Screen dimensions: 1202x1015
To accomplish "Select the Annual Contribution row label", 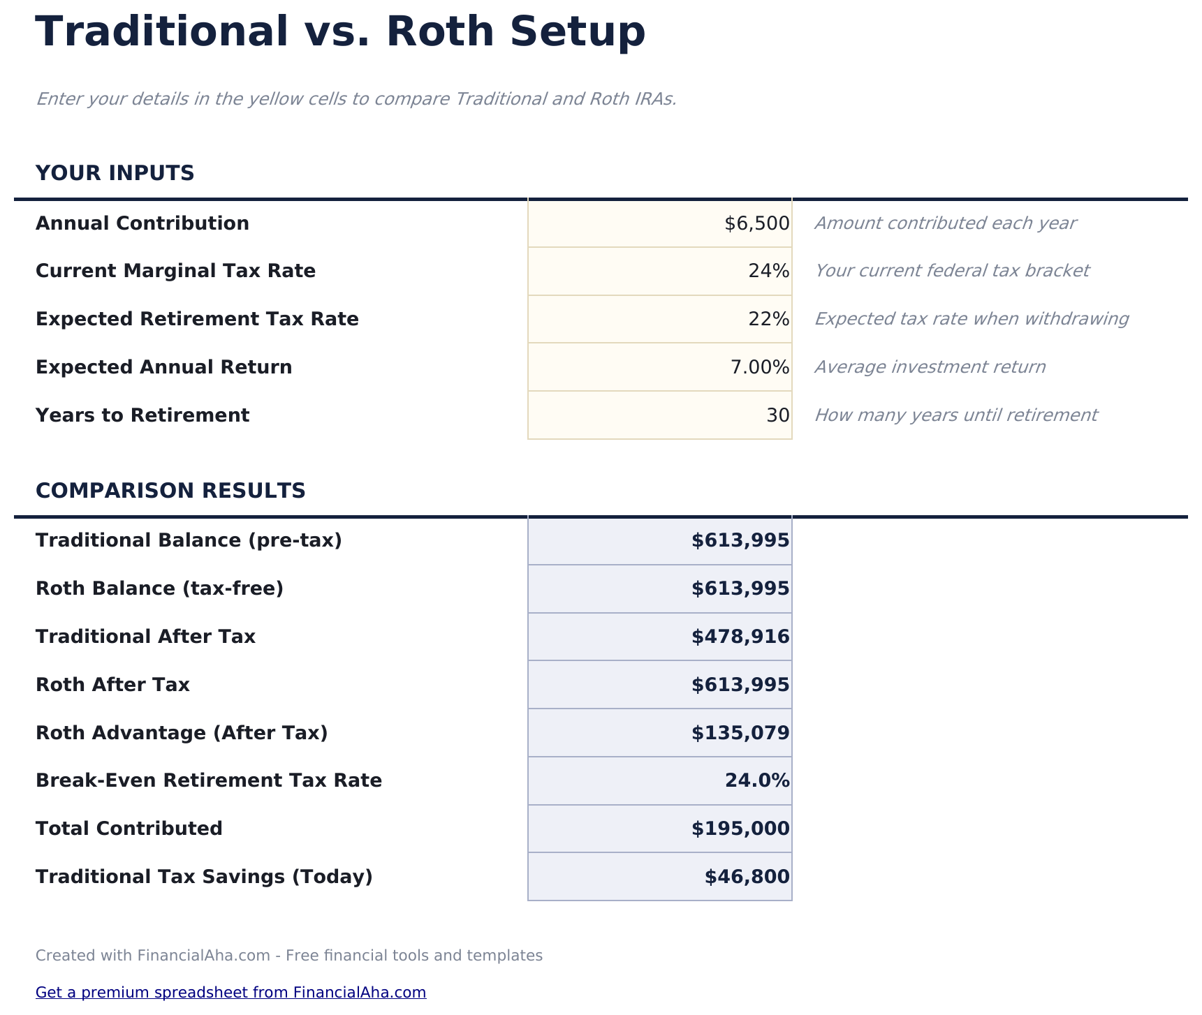I will click(142, 223).
